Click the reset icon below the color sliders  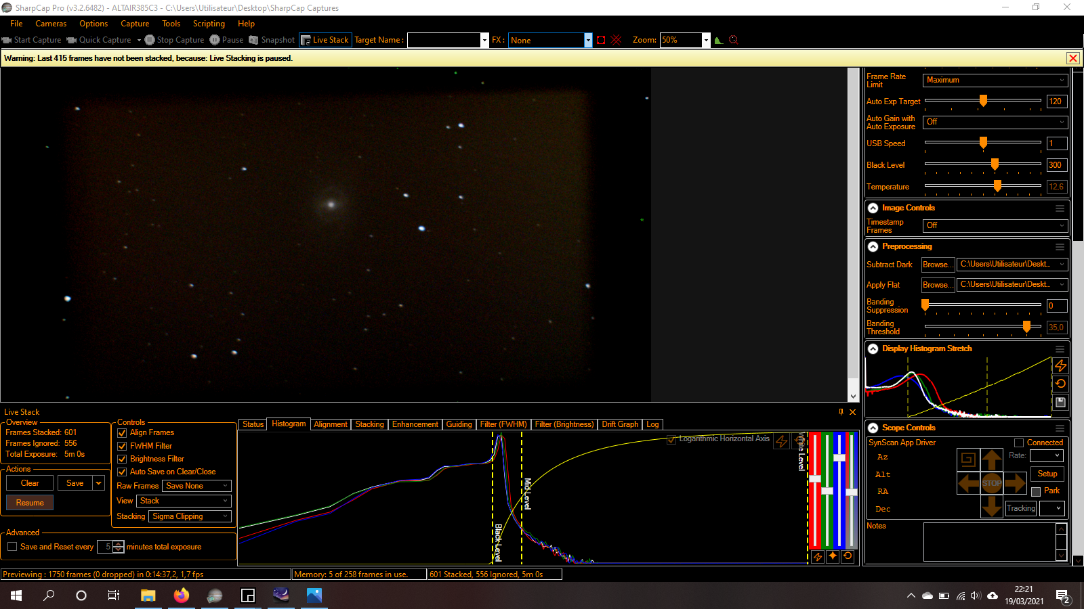(848, 556)
